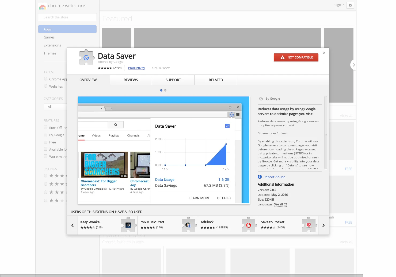Viewport: 396px width, 277px height.
Task: Click the Search the store field
Action: pyautogui.click(x=67, y=17)
